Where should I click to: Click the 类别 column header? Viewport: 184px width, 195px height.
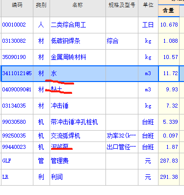[x=41, y=5]
